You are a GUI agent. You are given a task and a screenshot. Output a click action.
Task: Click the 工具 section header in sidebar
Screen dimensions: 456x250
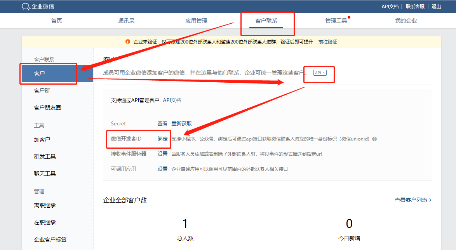point(39,125)
